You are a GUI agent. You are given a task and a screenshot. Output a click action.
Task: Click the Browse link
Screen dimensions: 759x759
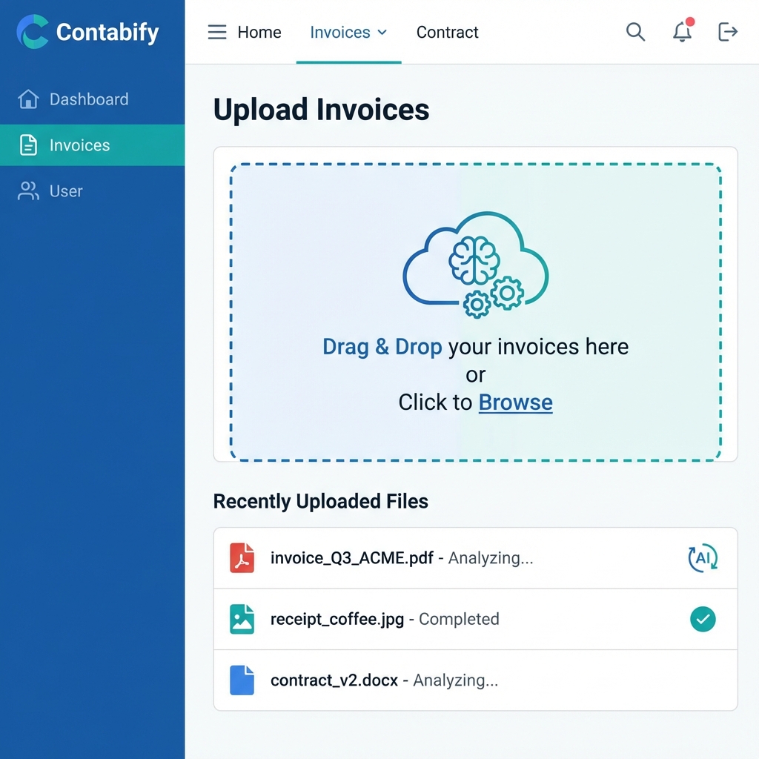coord(515,402)
